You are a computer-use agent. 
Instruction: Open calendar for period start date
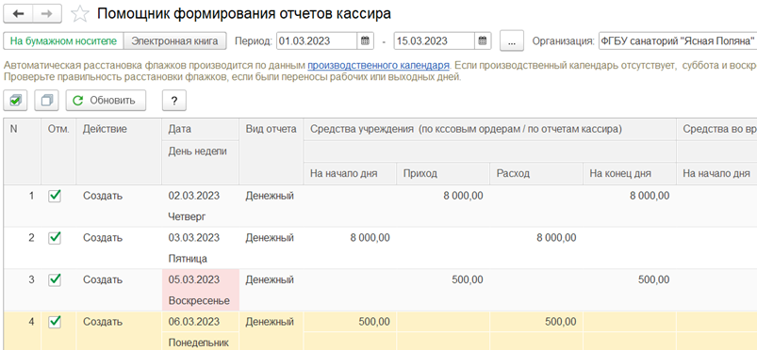[x=365, y=41]
